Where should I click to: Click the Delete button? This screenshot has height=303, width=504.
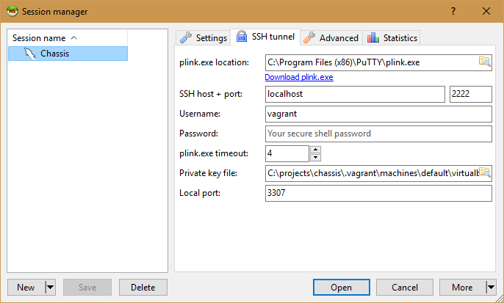tap(143, 288)
